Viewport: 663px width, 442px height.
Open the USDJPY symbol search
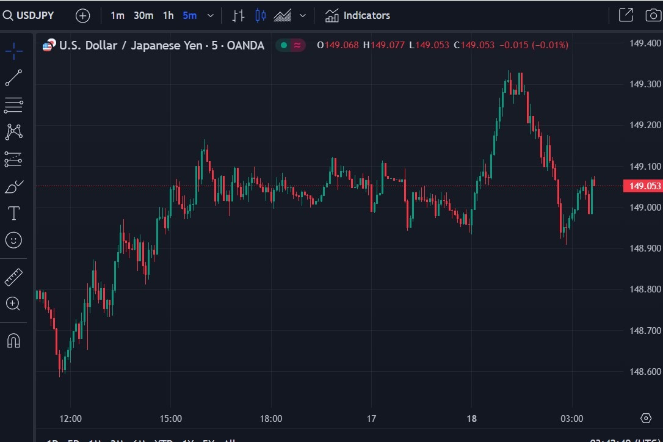[x=29, y=15]
